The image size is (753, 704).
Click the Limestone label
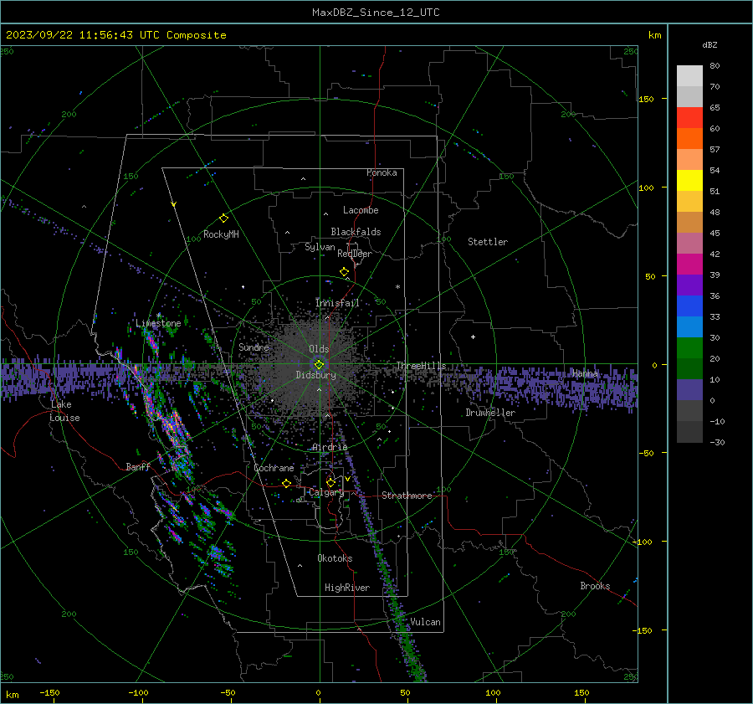pyautogui.click(x=158, y=323)
